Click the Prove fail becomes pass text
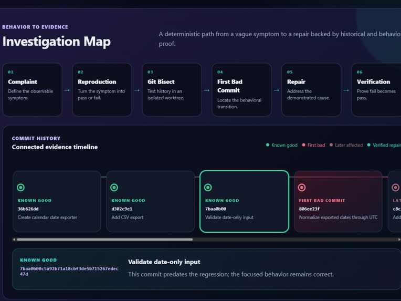The width and height of the screenshot is (401, 301). pos(376,95)
